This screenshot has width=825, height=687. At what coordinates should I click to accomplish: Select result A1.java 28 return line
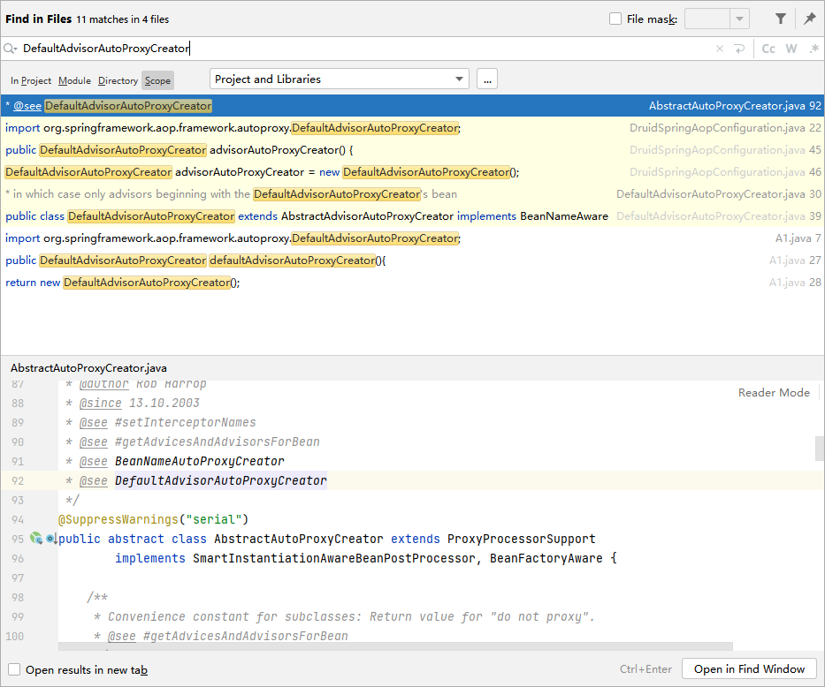click(412, 282)
